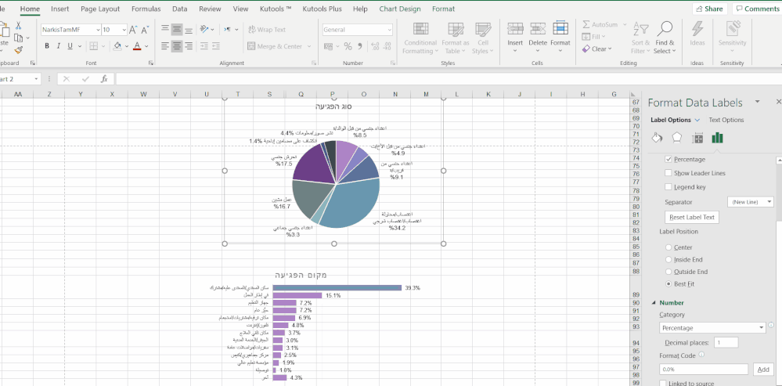This screenshot has height=386, width=782.
Task: Select Best Fit label position
Action: pos(668,283)
